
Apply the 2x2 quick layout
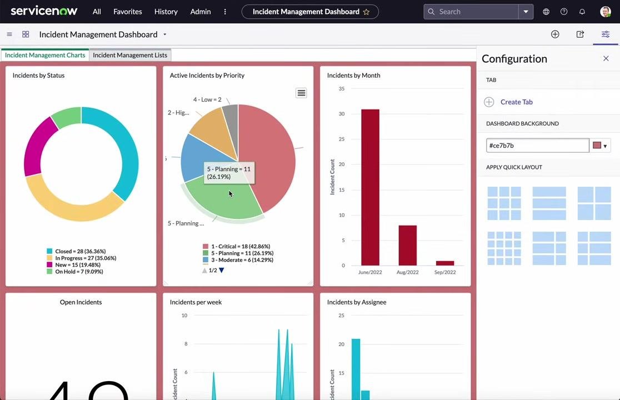pos(594,203)
